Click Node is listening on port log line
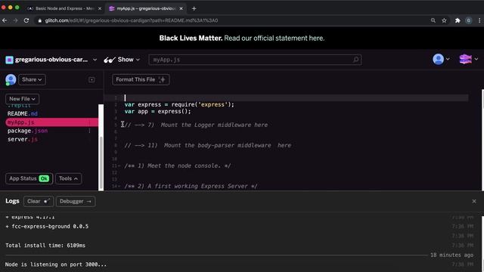 coord(55,264)
